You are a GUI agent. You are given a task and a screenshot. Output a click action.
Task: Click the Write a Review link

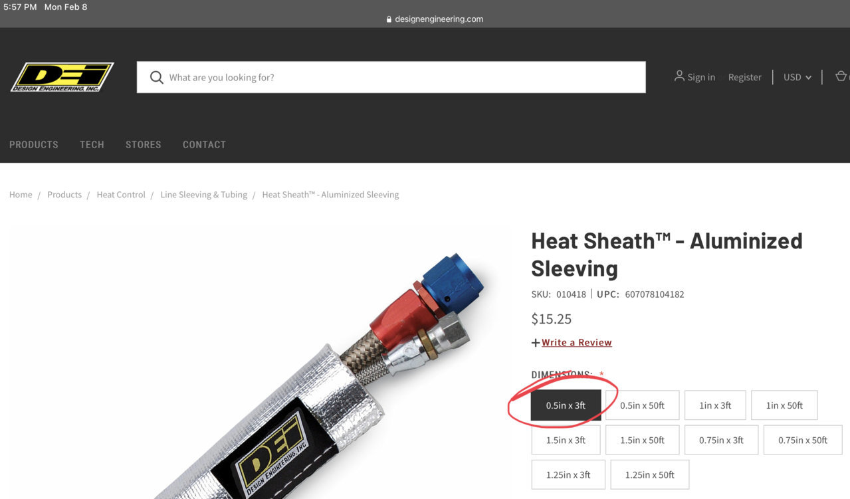pos(577,343)
